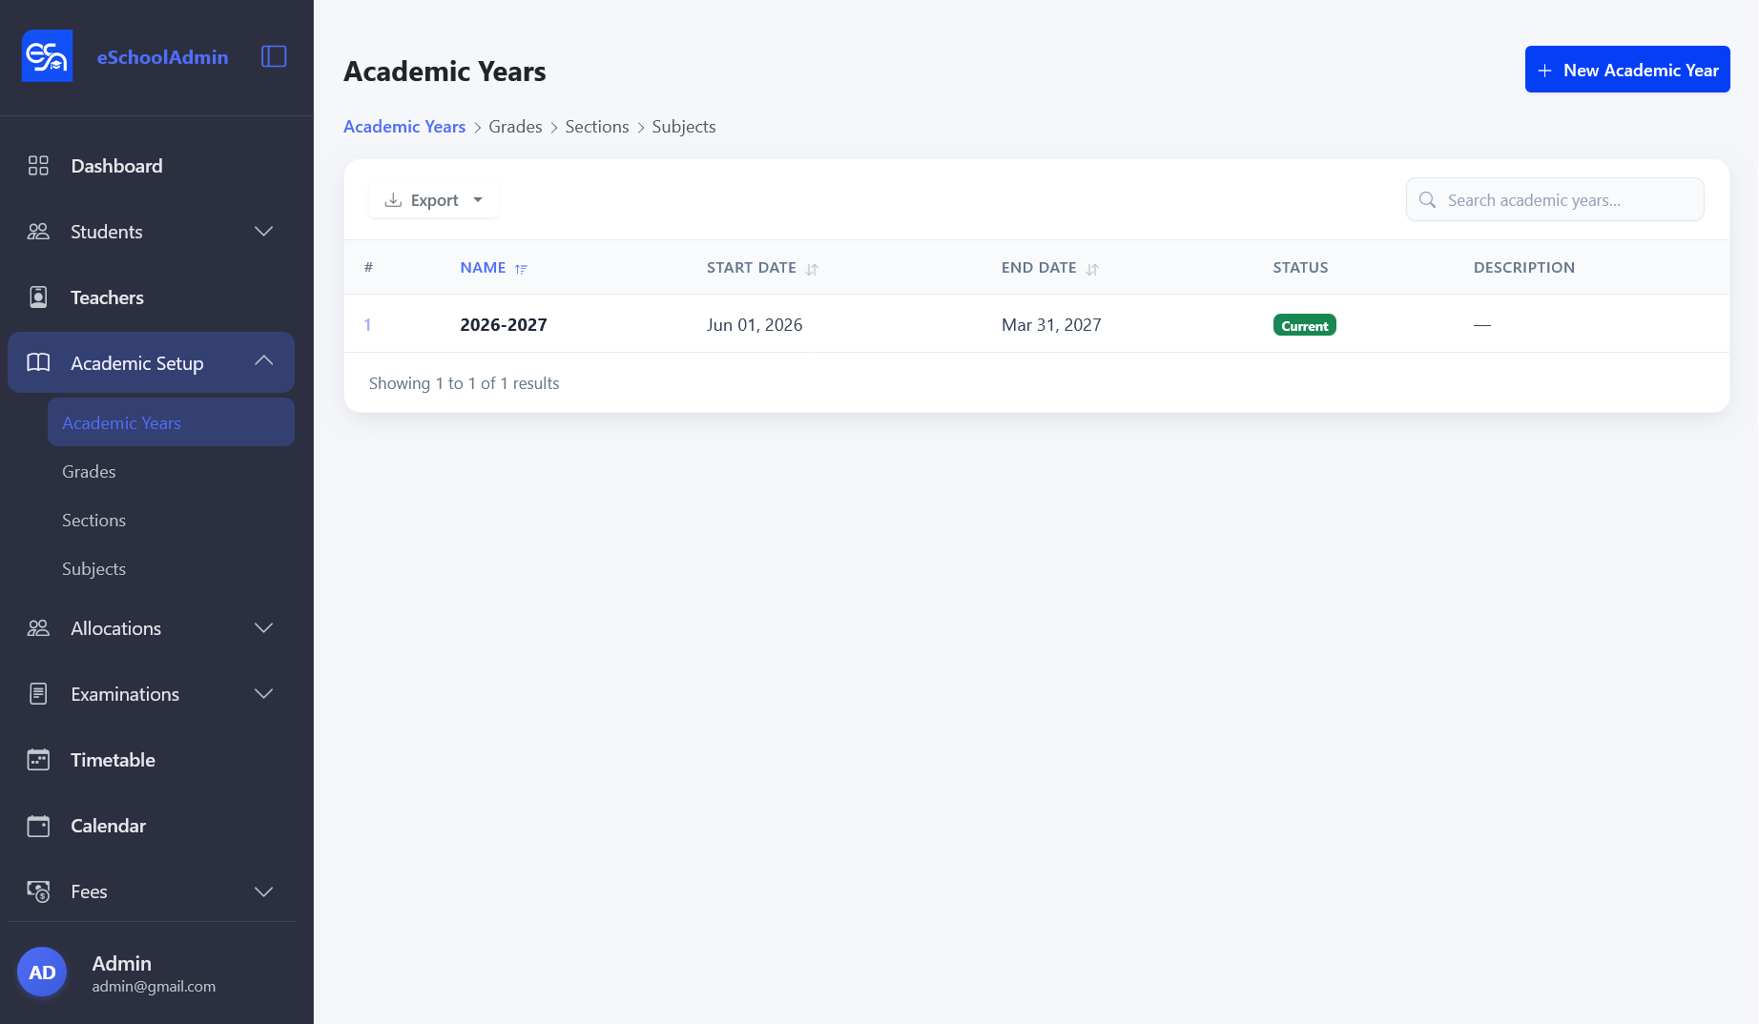Click 'Showing 1 to 1 of 1 results'
Viewport: 1759px width, 1024px height.
(464, 383)
